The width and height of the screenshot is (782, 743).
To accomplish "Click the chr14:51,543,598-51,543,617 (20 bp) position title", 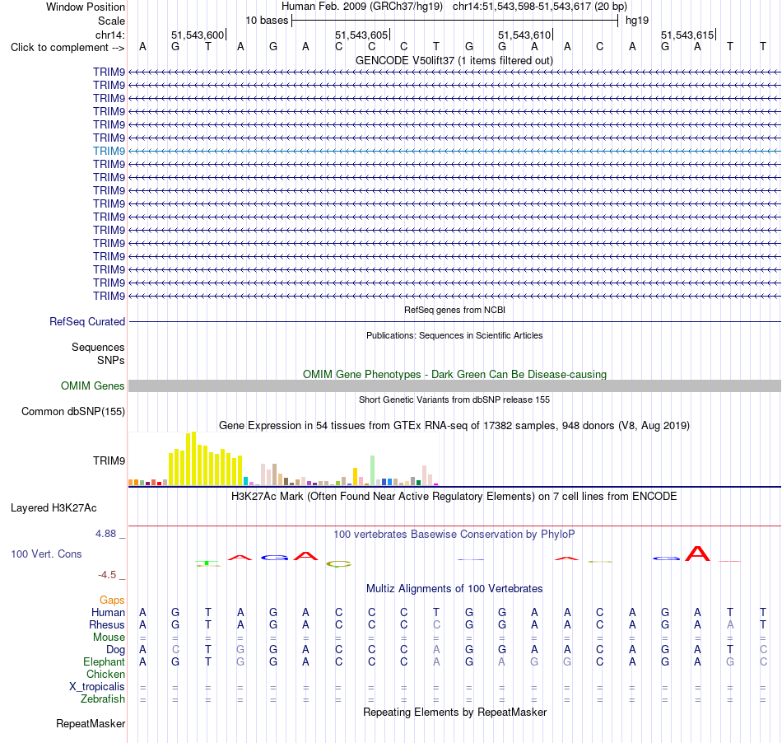I will (540, 7).
